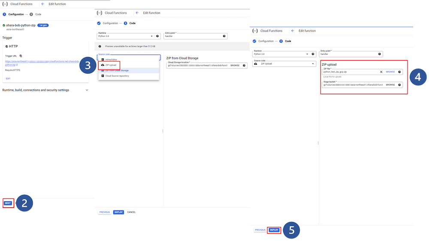The height and width of the screenshot is (241, 429).
Task: Click Entry point help icon in ZIP upload screen
Action: [380, 54]
